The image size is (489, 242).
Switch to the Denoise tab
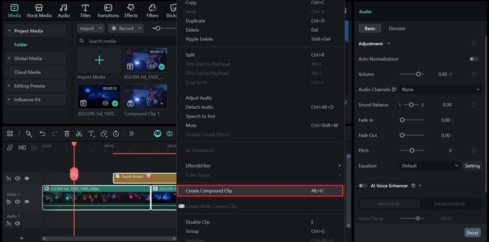tap(397, 28)
